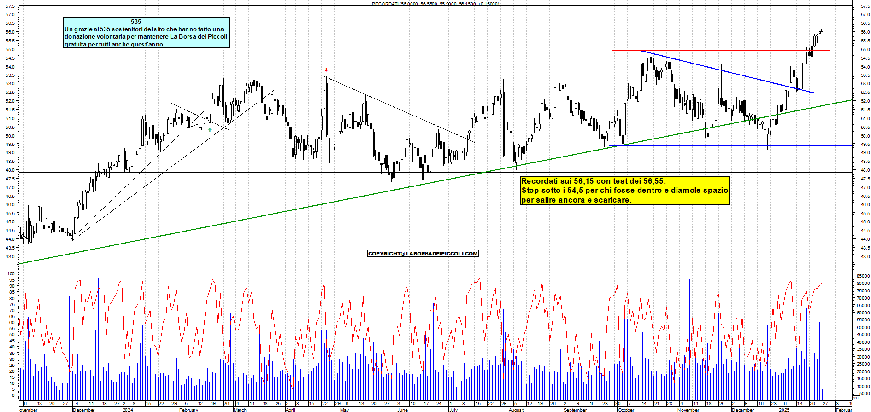Click the 85000 volume axis value
This screenshot has height=412, width=871.
point(863,276)
